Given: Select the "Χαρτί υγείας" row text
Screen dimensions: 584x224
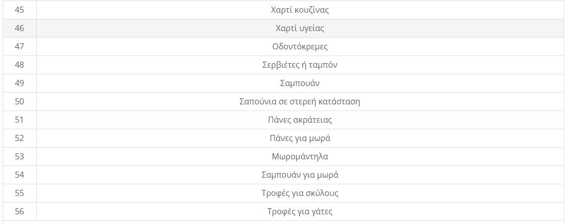Looking at the screenshot, I should tap(300, 29).
